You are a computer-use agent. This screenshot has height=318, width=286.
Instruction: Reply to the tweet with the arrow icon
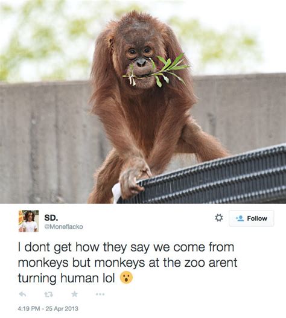pyautogui.click(x=22, y=294)
